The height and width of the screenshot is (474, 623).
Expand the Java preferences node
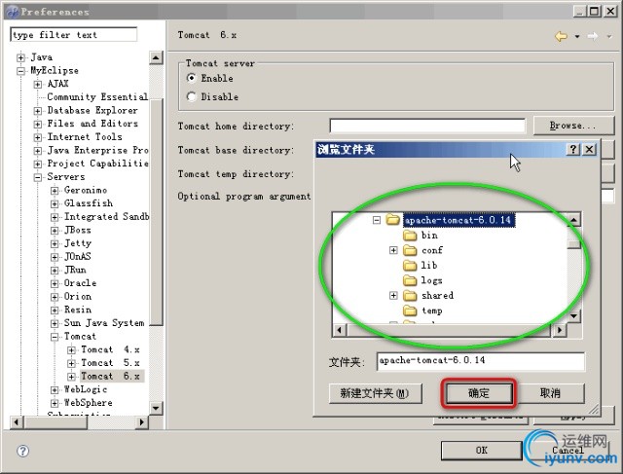coord(20,58)
